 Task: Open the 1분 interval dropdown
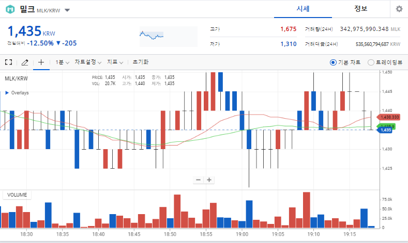[x=62, y=62]
